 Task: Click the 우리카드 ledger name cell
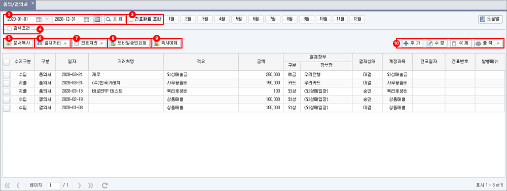(x=326, y=83)
